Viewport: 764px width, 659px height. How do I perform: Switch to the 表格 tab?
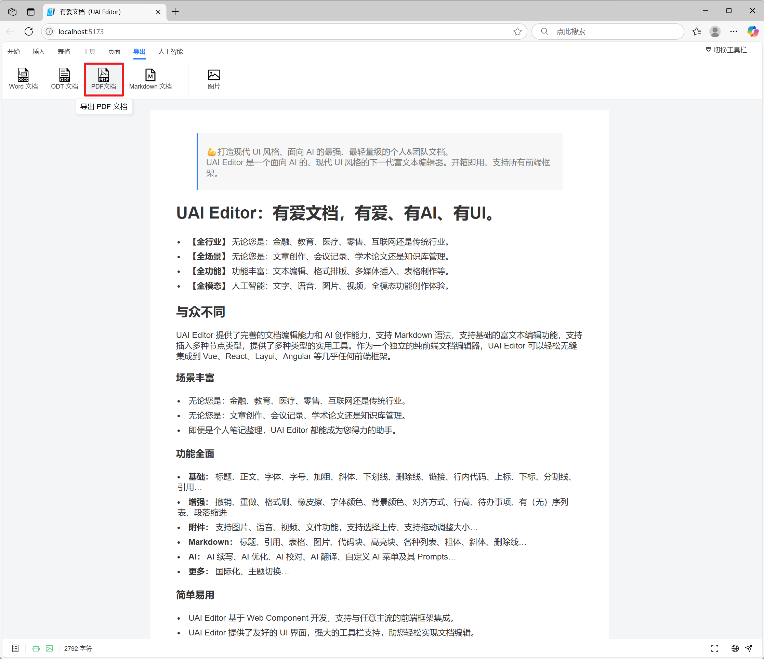[x=64, y=51]
